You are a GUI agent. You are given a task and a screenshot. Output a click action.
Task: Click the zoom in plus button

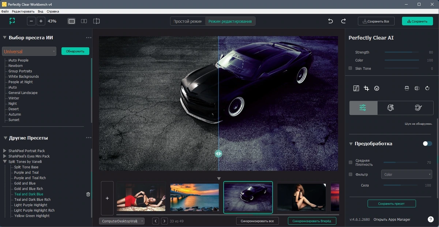tap(41, 21)
